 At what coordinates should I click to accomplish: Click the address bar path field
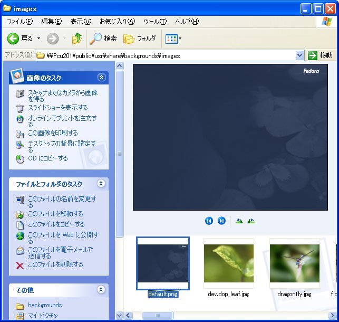tap(166, 56)
